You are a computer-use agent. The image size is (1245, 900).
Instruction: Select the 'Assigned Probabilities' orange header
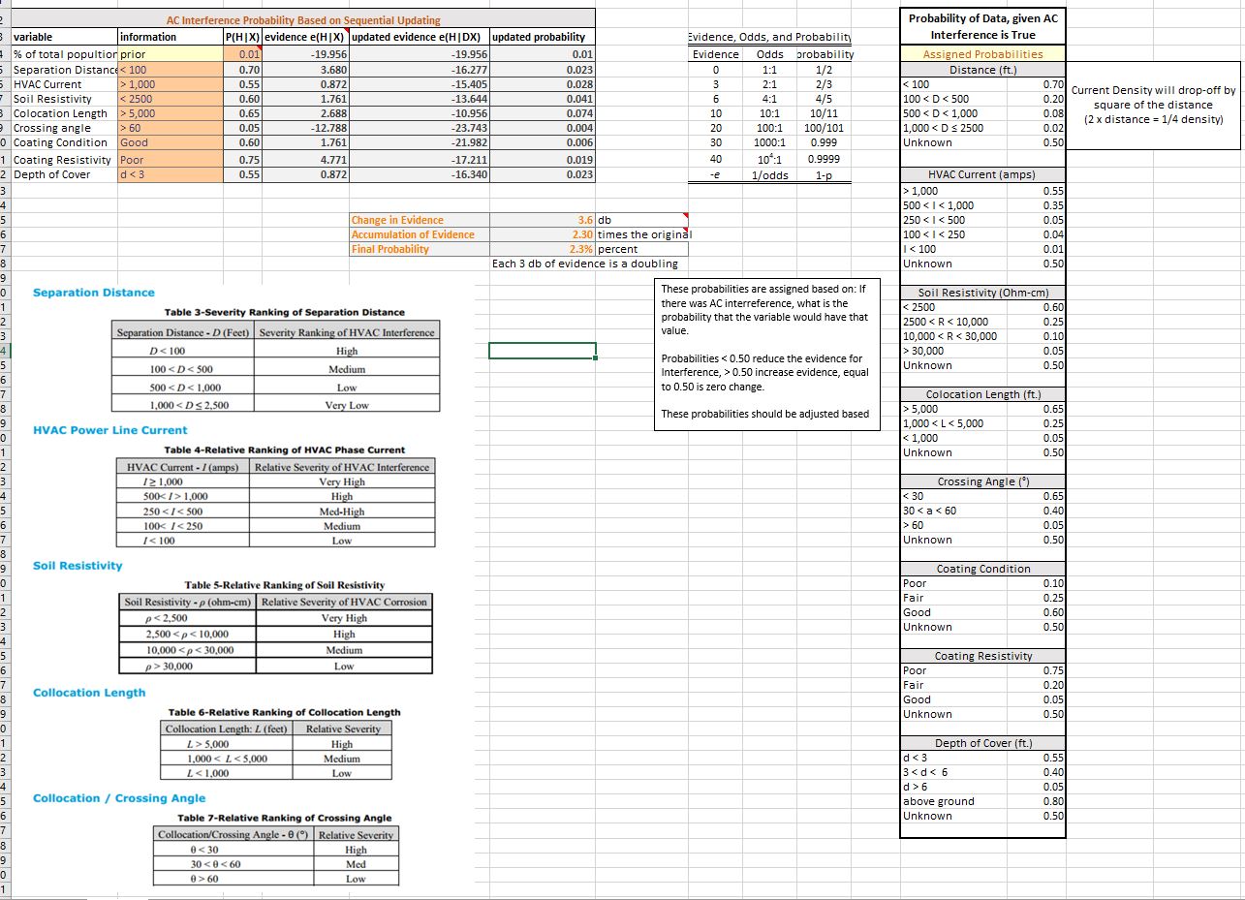click(x=982, y=54)
